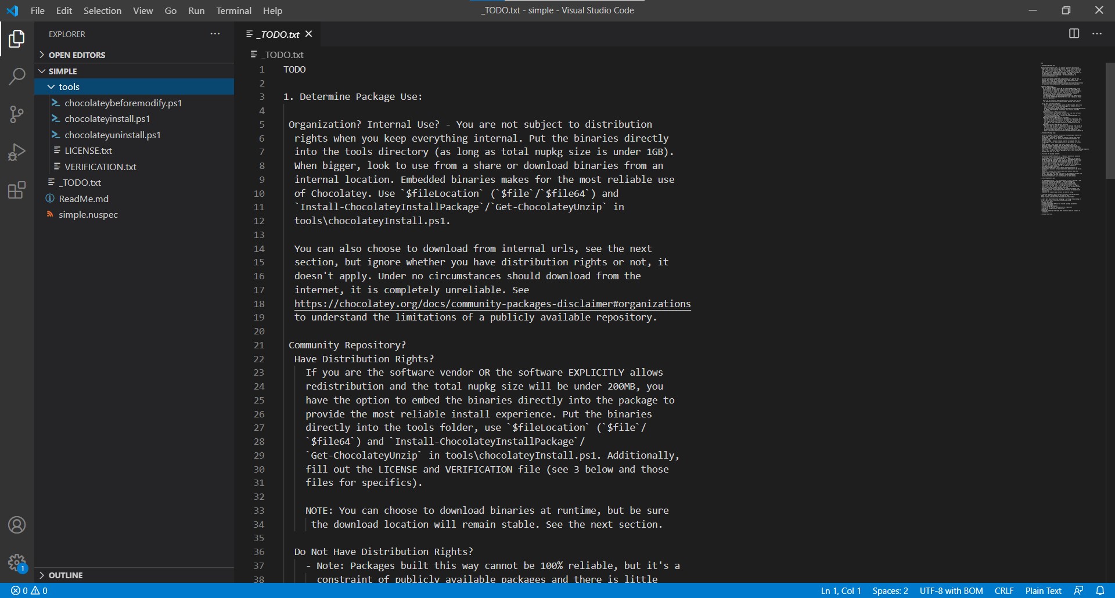Open the Run menu
The height and width of the screenshot is (598, 1115).
[x=196, y=10]
